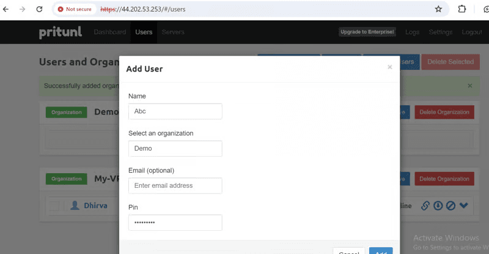This screenshot has height=254, width=489.
Task: Dismiss the success alert banner
Action: tap(469, 86)
